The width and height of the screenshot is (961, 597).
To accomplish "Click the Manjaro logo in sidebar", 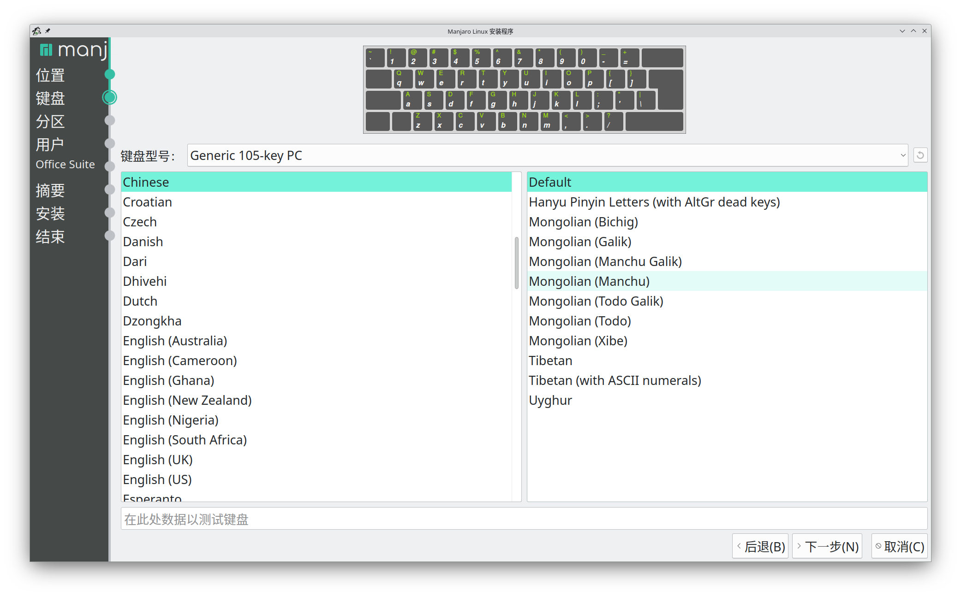I will (x=73, y=50).
